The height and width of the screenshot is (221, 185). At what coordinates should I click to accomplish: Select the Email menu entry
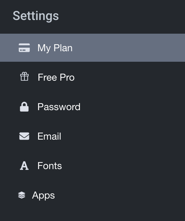pos(92,136)
